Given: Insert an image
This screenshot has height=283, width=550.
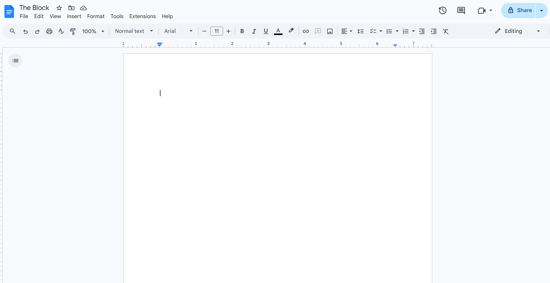Looking at the screenshot, I should click(x=330, y=31).
